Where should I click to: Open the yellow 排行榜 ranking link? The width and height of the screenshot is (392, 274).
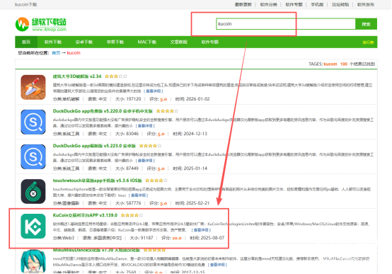point(368,42)
